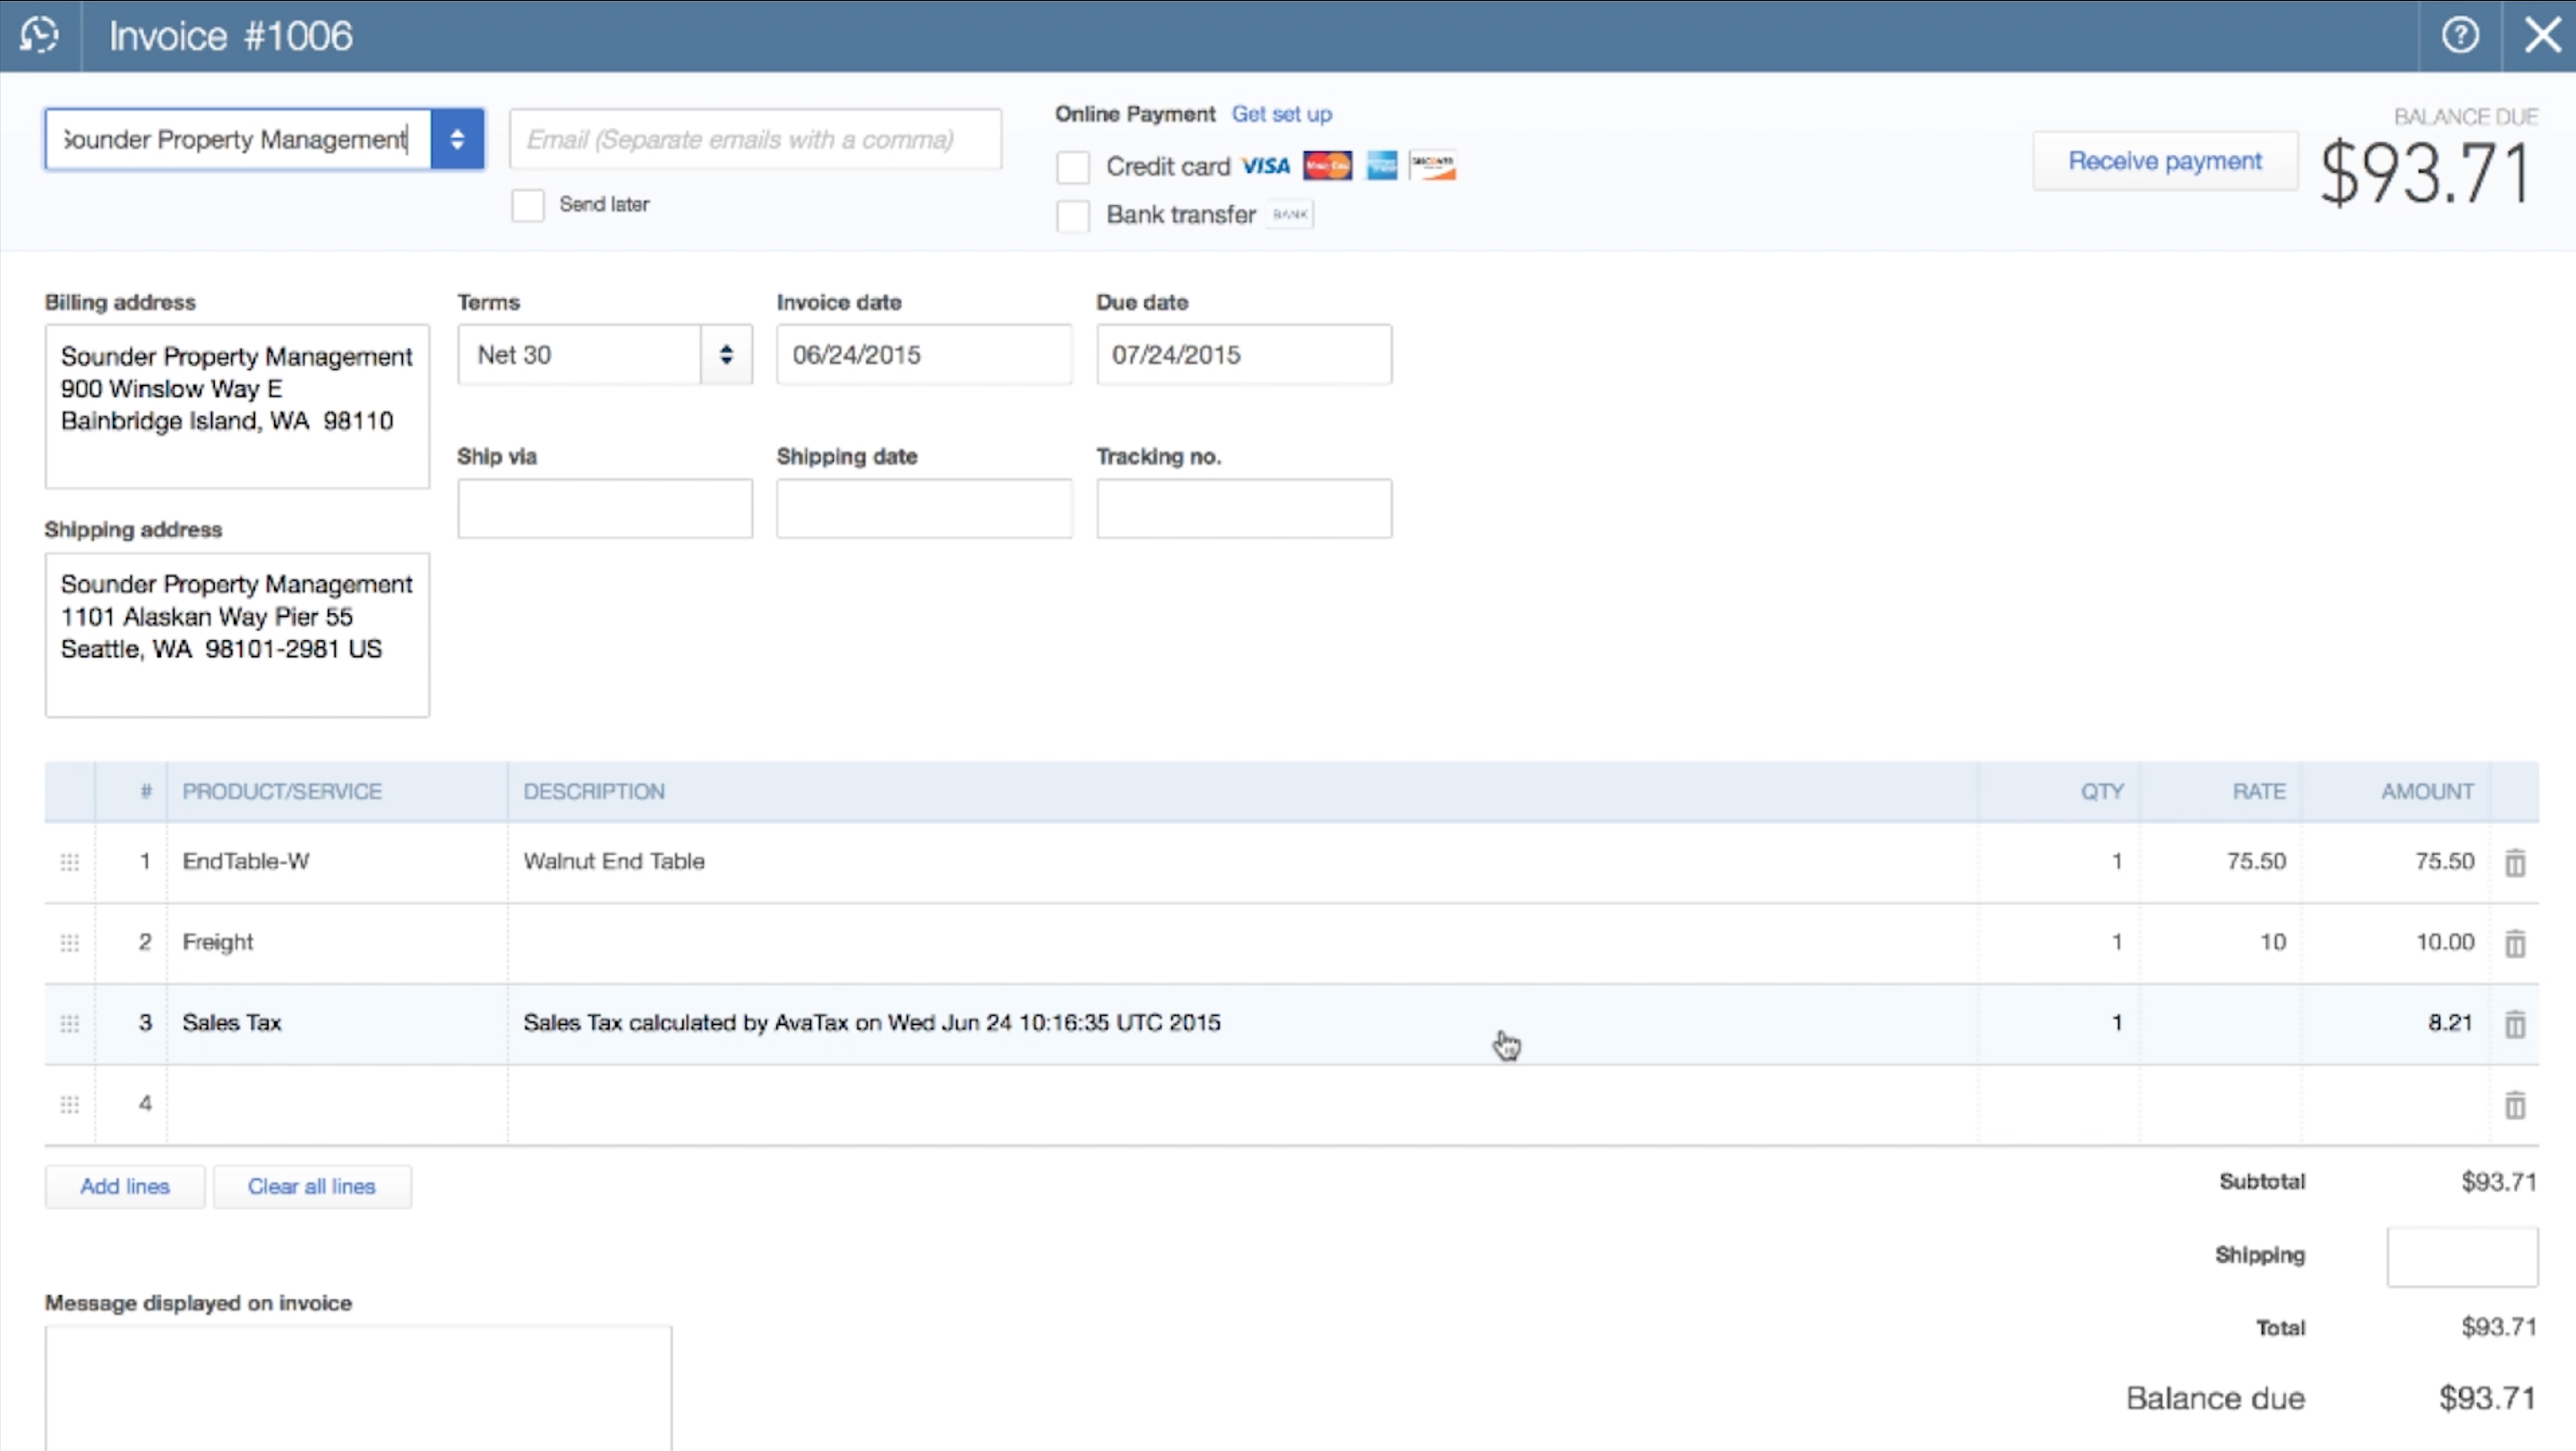Grab the drag handle on line 3

(68, 1023)
